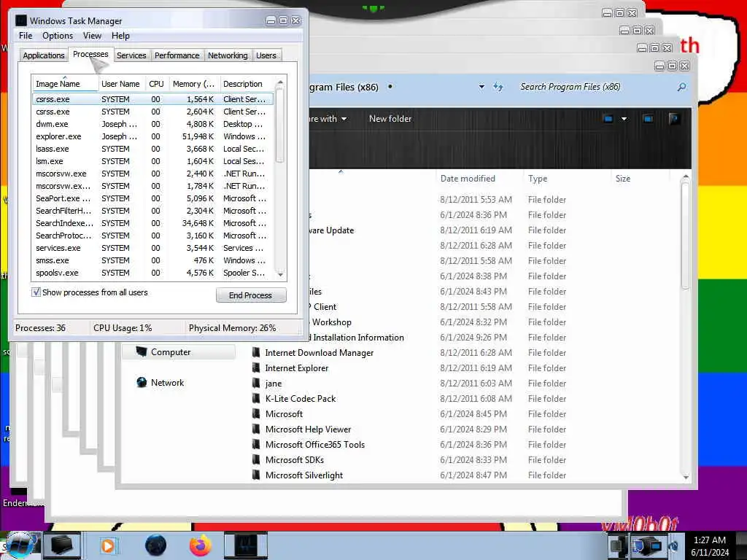747x560 pixels.
Task: Toggle the preview pane icon
Action: tap(648, 119)
